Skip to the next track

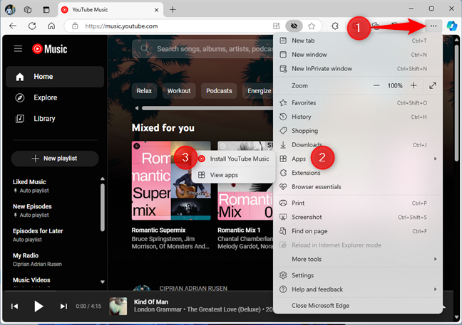click(63, 307)
